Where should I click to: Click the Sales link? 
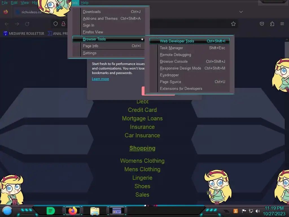click(x=142, y=195)
